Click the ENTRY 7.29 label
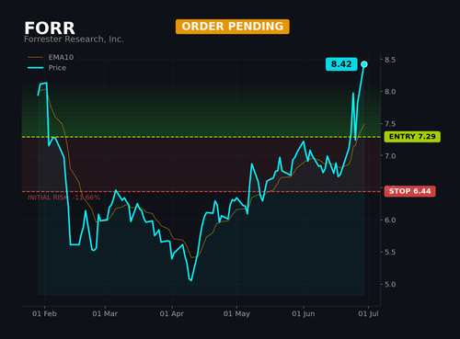The image size is (460, 339). [412, 137]
